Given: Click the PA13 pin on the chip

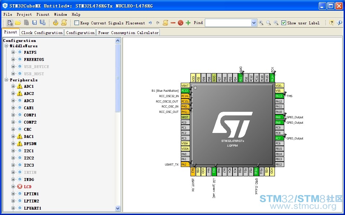Looking at the screenshot, I should 280,96.
